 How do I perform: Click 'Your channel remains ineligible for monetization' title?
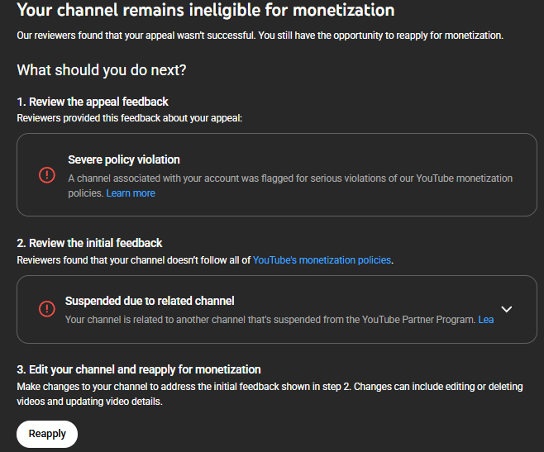click(206, 10)
